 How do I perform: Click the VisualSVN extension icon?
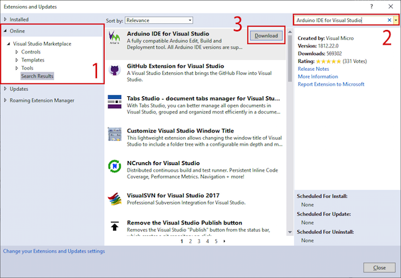114,198
